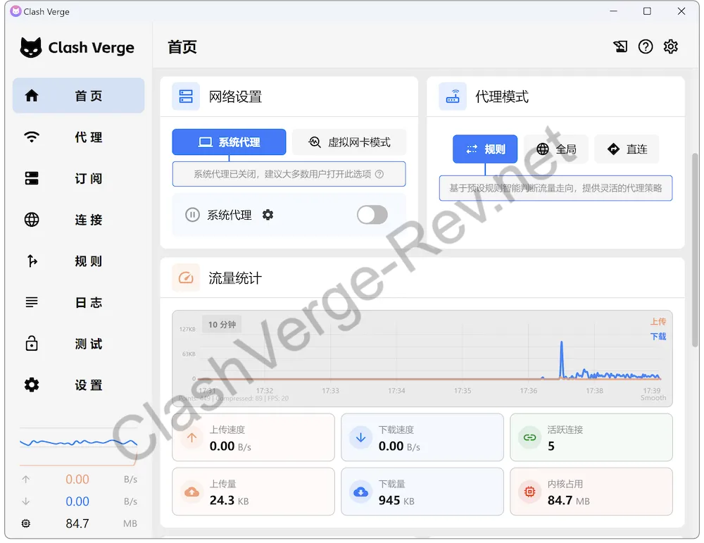The image size is (704, 543).
Task: Go to the 代理 proxies page
Action: (79, 137)
